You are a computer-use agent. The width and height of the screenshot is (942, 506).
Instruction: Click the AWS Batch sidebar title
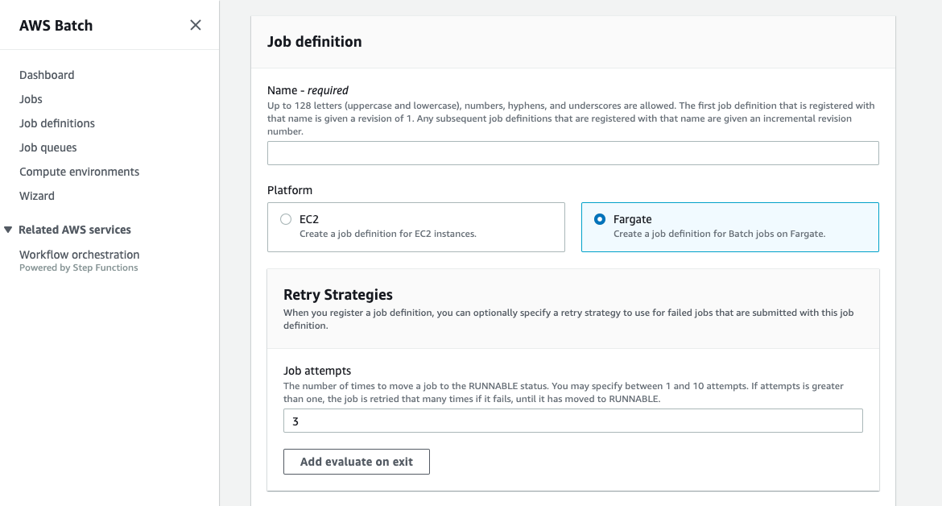pos(56,26)
